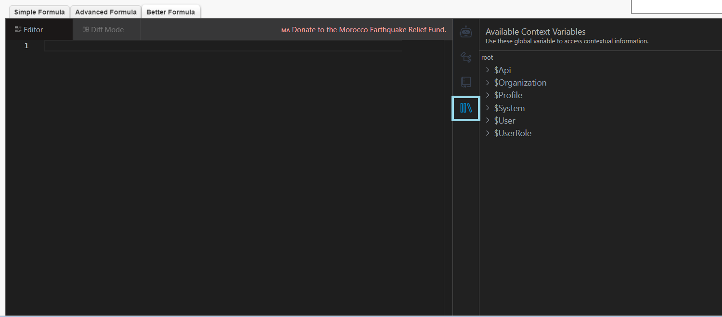Open the AI assistant robot icon

[465, 32]
